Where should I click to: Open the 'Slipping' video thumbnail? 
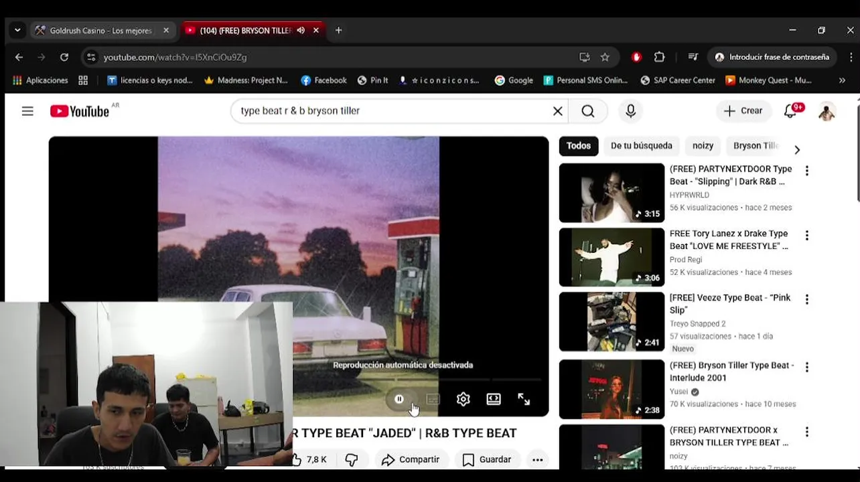(612, 193)
